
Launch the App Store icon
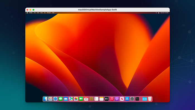pos(127,99)
